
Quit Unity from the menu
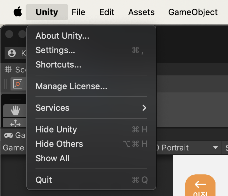click(91, 180)
